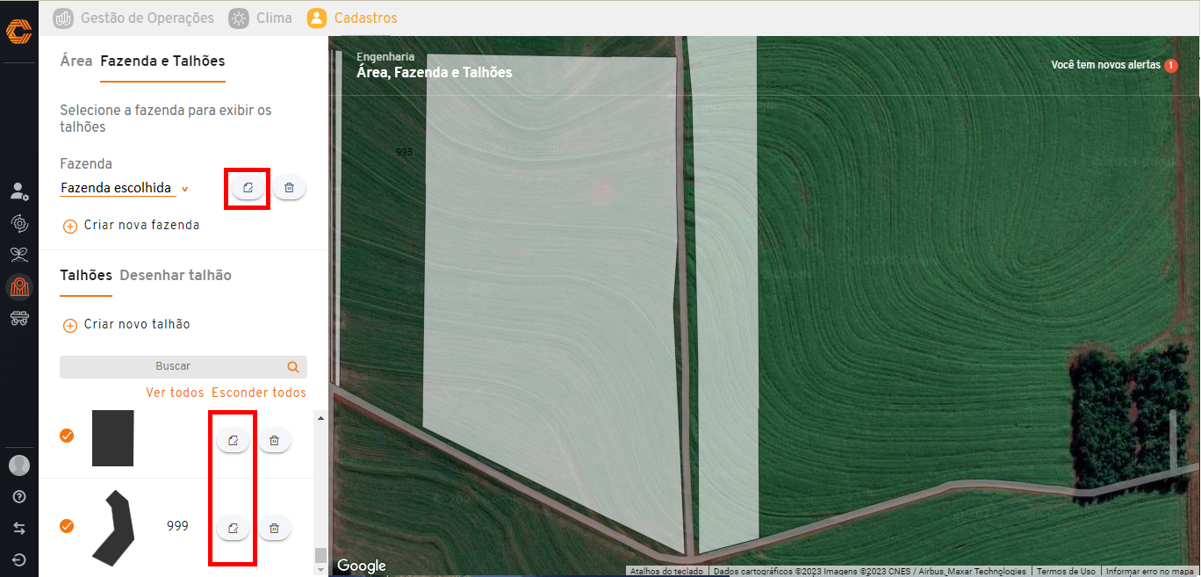Open the Você tem novos alertas notification

[1114, 65]
